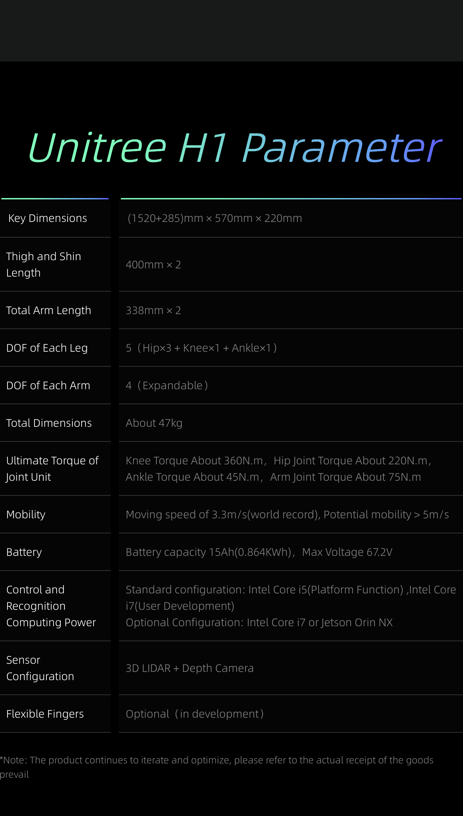This screenshot has width=463, height=816.
Task: Click the 'Standard configuration: Intel Core i5' line
Action: click(291, 590)
